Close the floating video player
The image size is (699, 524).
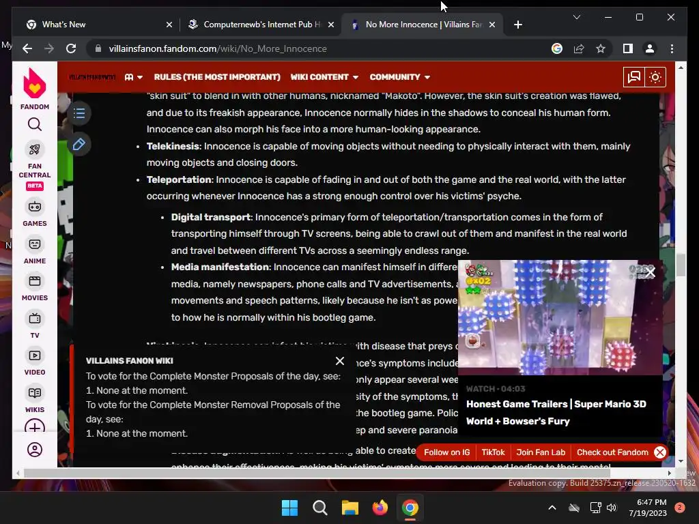point(651,272)
